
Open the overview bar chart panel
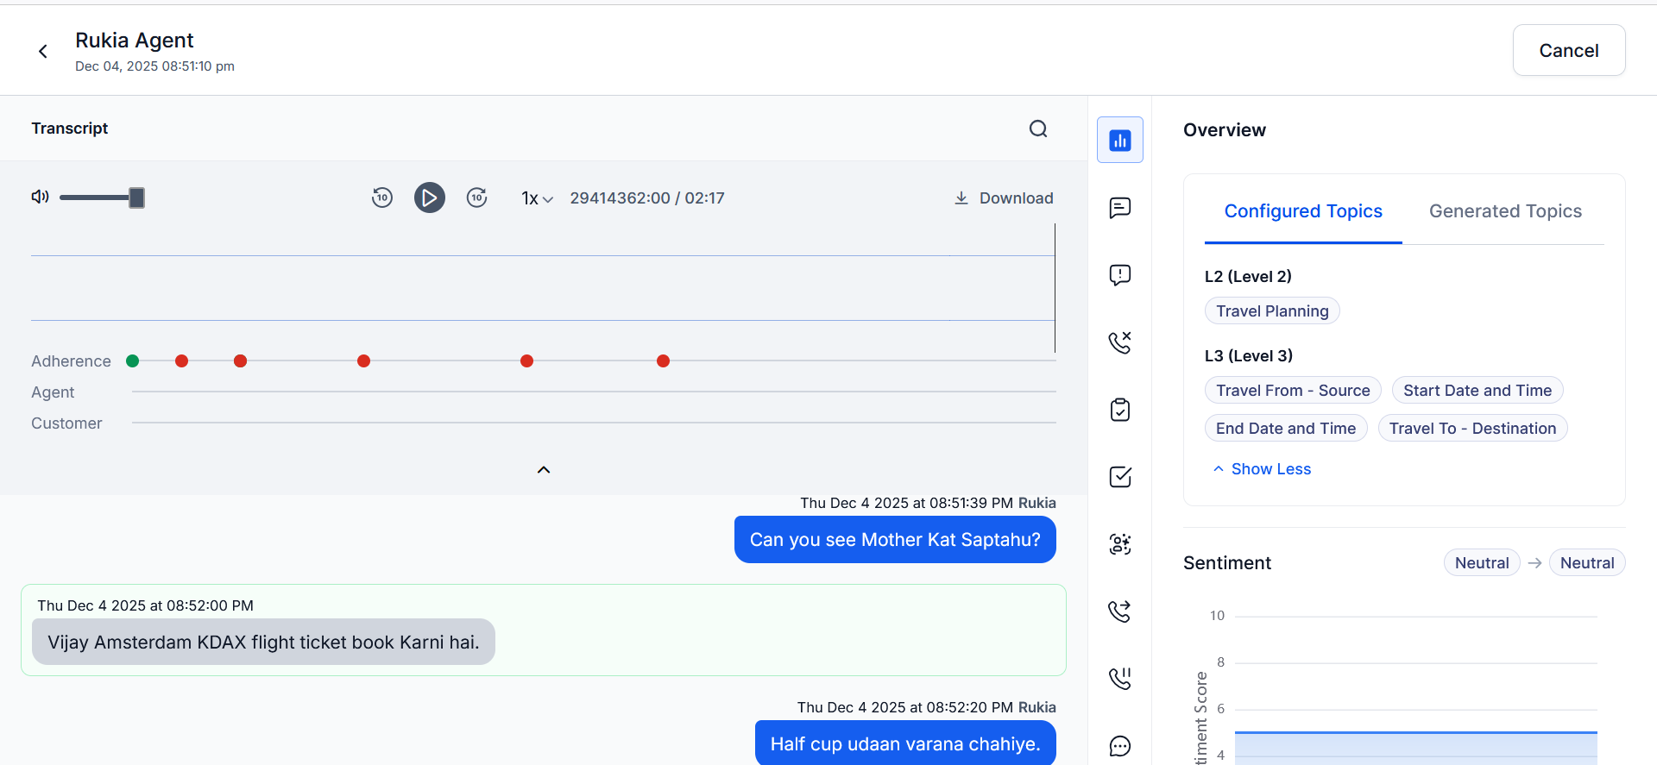point(1120,140)
